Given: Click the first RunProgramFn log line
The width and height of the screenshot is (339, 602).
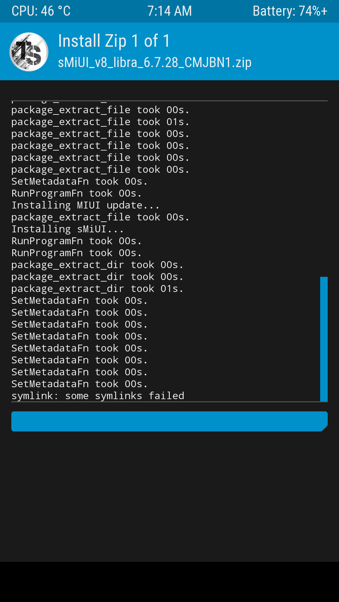Looking at the screenshot, I should pos(77,193).
